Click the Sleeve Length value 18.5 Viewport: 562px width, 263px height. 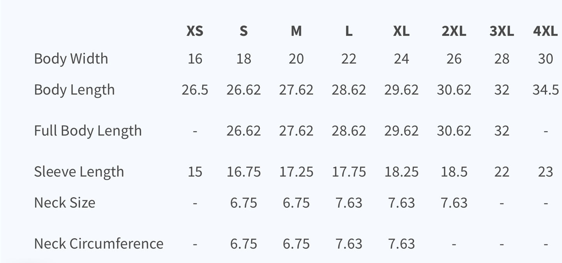coord(454,171)
